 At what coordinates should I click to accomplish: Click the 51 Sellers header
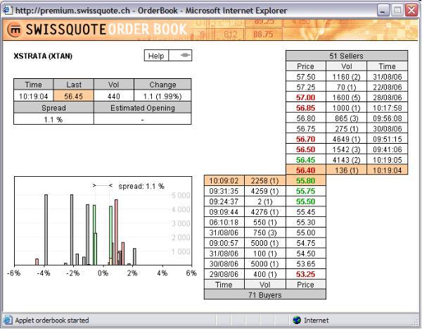(x=346, y=56)
